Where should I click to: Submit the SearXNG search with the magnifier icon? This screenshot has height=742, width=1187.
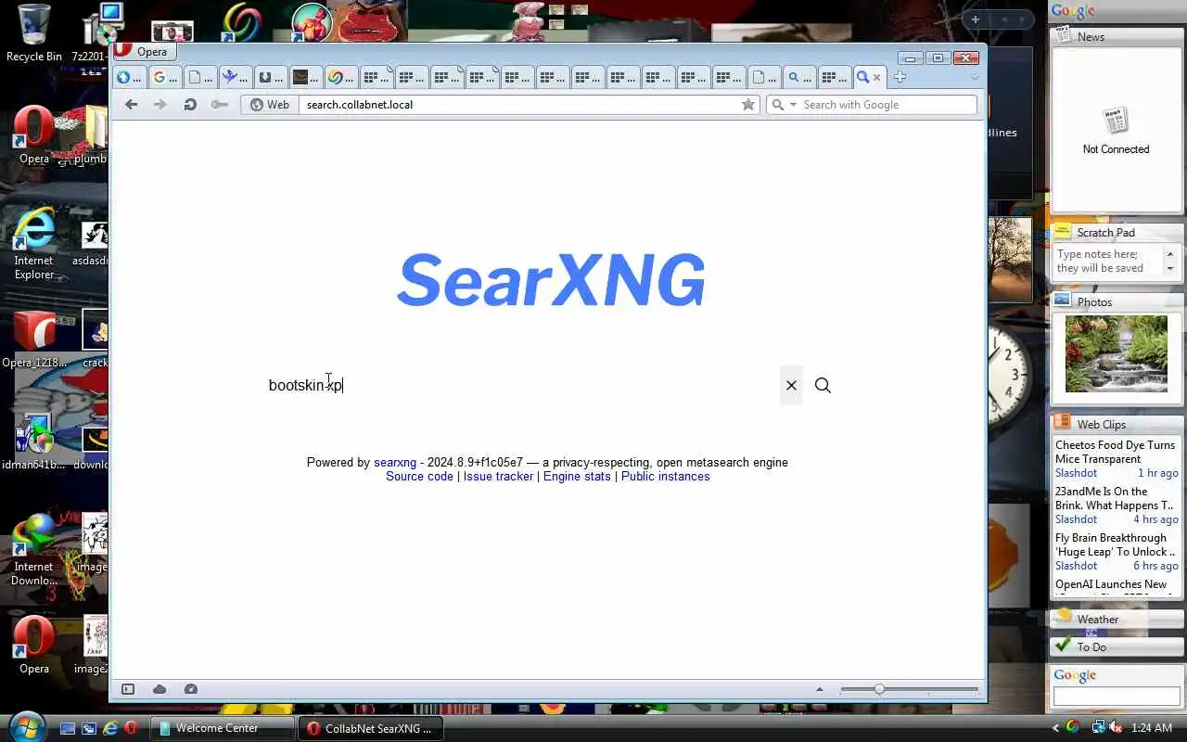pos(823,385)
